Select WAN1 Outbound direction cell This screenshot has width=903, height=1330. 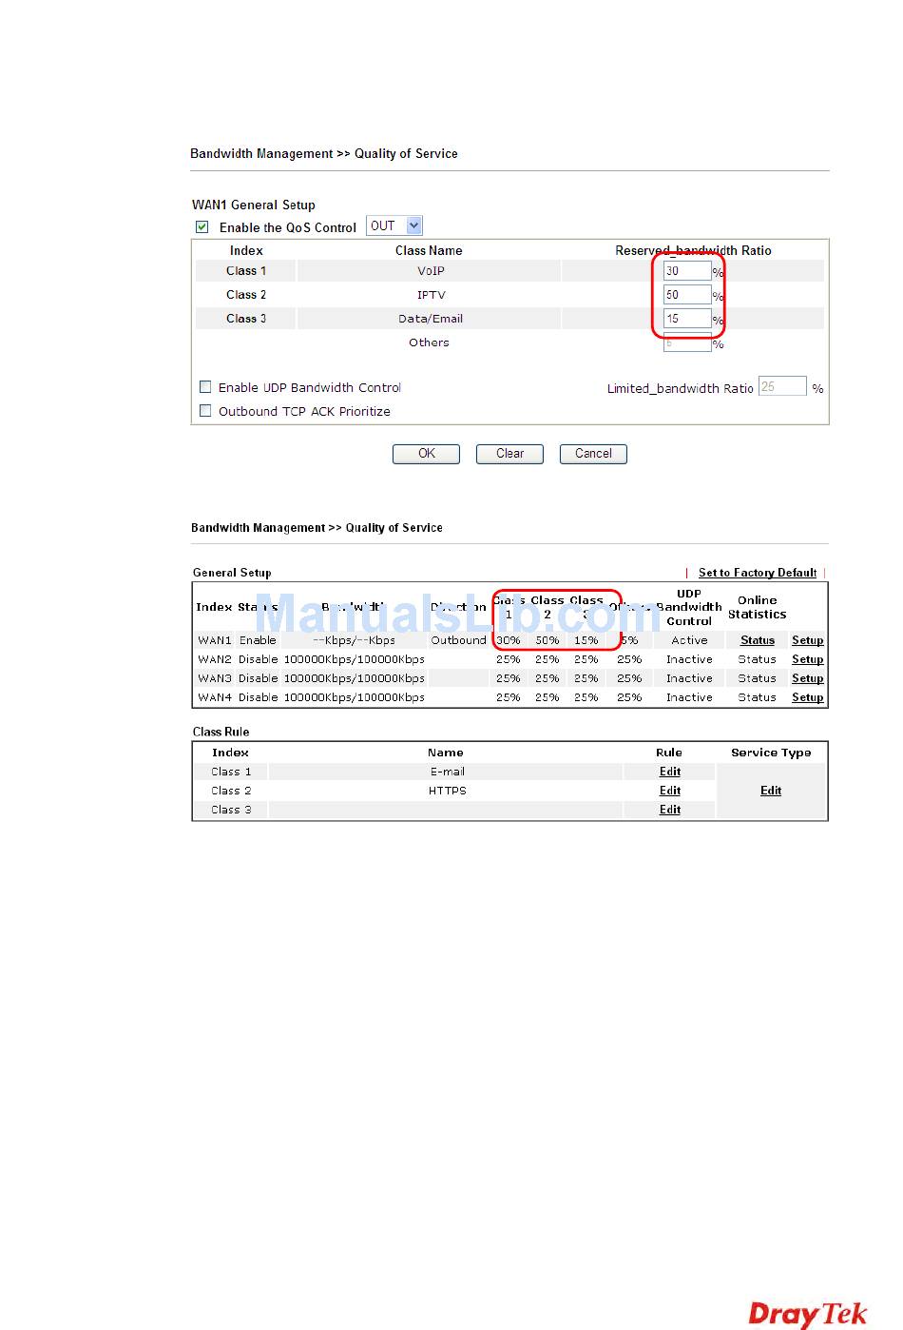point(458,640)
